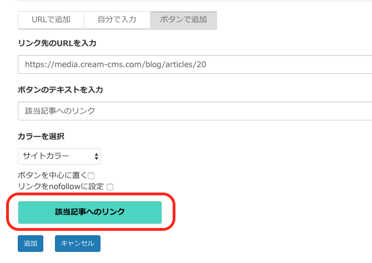Image resolution: width=372 pixels, height=263 pixels.
Task: Click the リンクをnofollowに設定 label text
Action: (61, 186)
